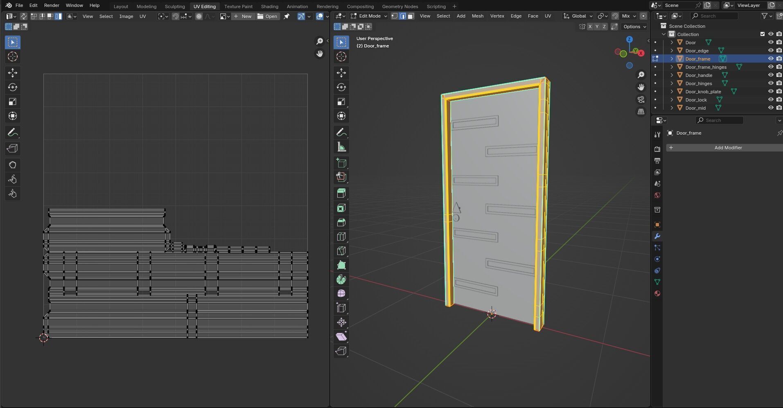Open the Edit Mode dropdown

tap(369, 16)
